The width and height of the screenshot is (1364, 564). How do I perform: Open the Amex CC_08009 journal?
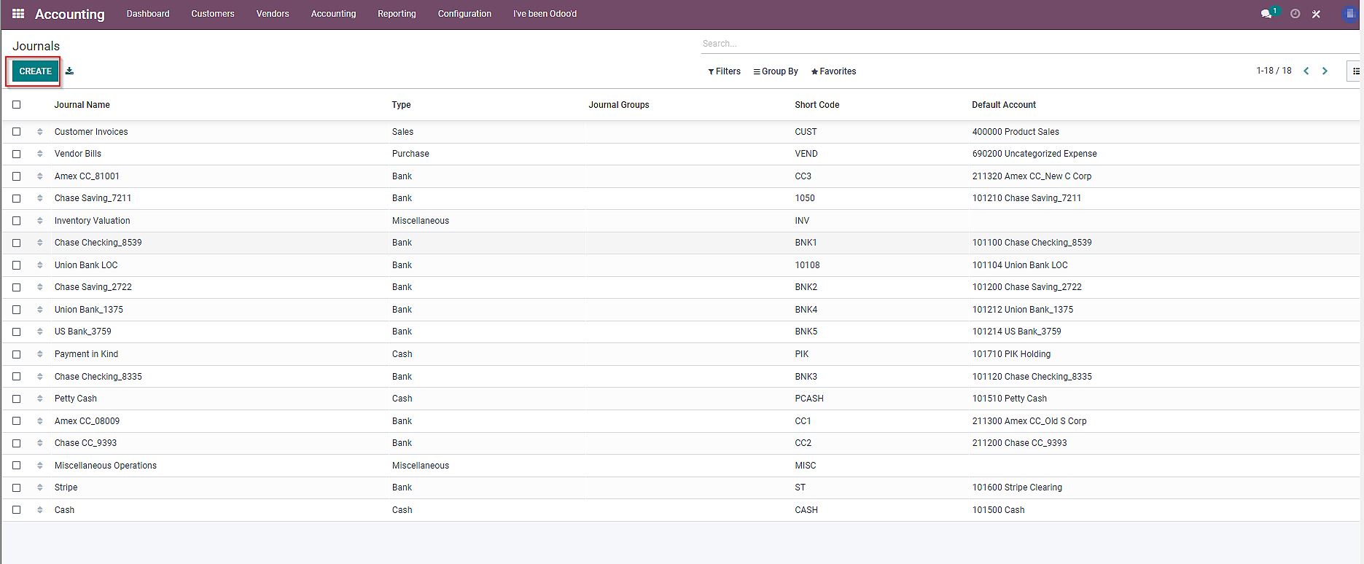tap(87, 421)
